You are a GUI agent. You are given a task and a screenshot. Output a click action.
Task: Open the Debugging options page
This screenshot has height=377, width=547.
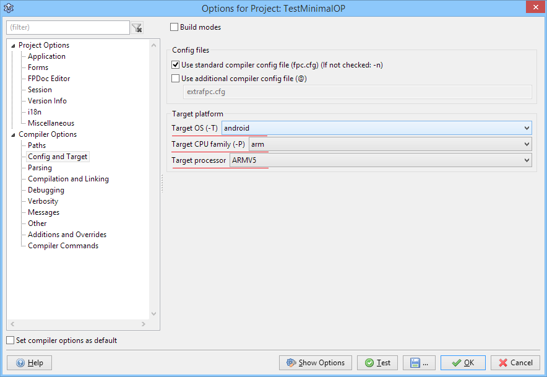point(46,190)
